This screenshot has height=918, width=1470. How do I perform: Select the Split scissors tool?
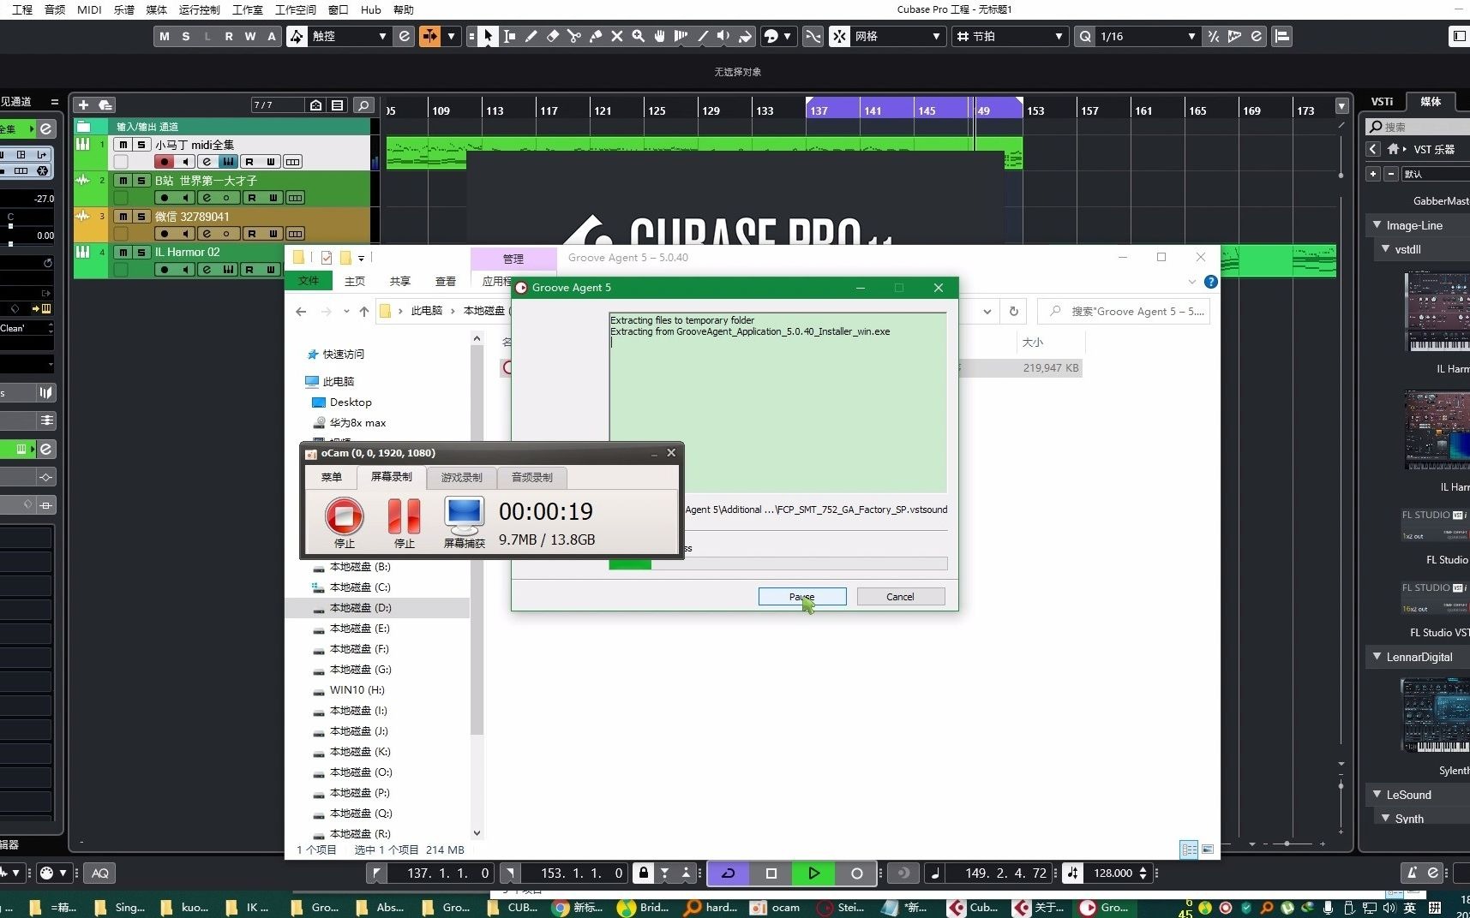coord(574,36)
